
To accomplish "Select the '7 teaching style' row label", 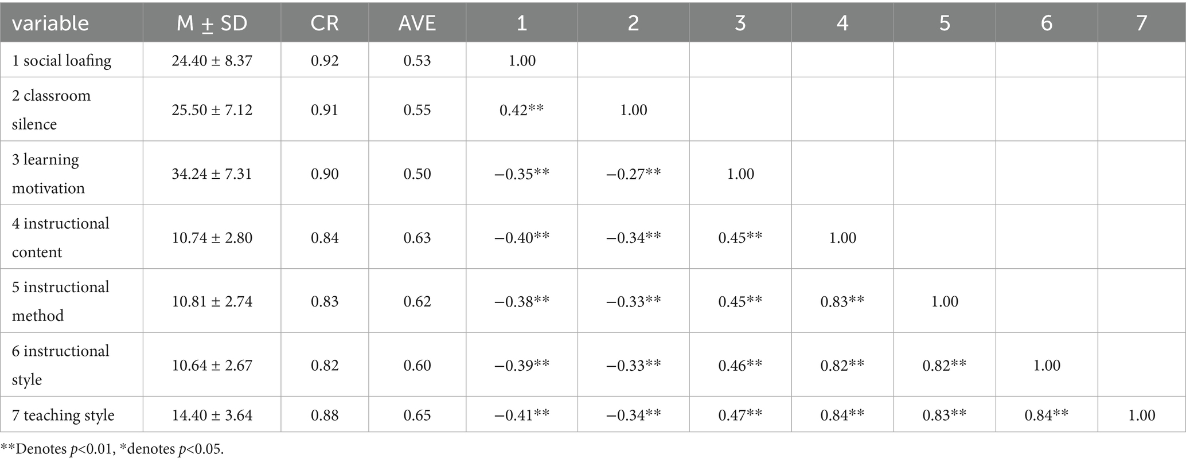I will coord(63,415).
